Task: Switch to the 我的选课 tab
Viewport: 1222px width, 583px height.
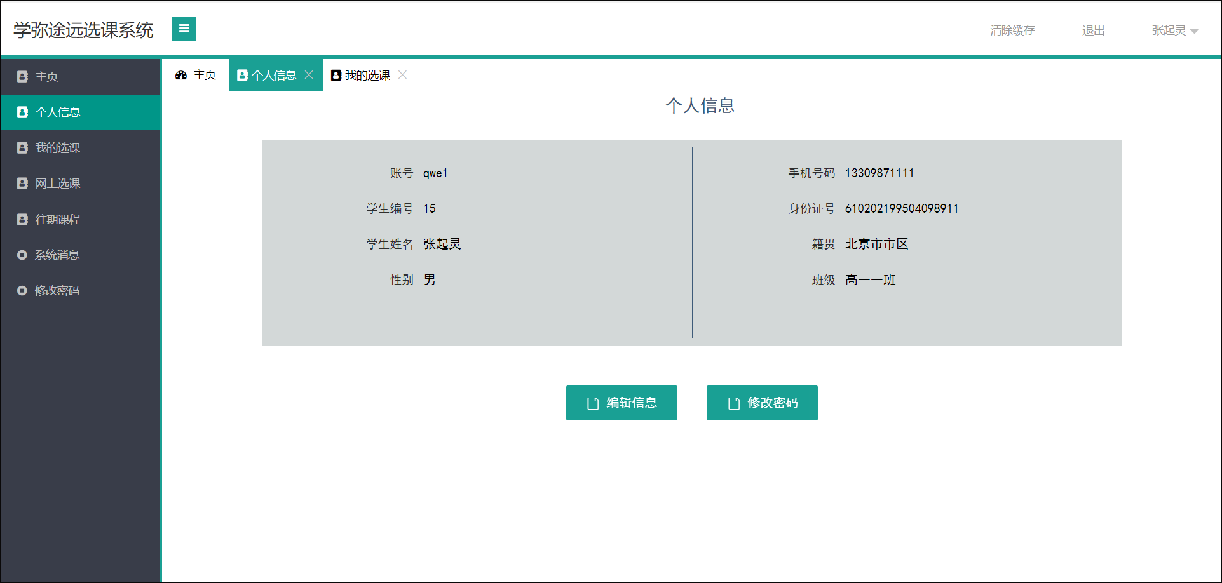Action: click(367, 74)
